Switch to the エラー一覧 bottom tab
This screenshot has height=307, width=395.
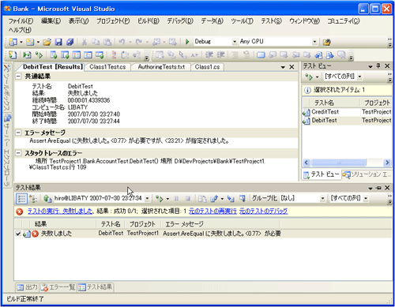click(58, 287)
